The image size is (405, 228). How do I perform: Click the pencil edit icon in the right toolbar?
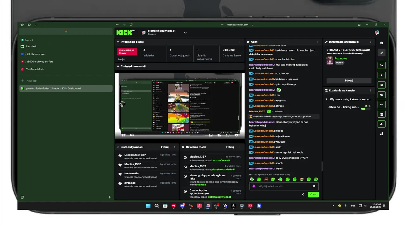point(382,53)
